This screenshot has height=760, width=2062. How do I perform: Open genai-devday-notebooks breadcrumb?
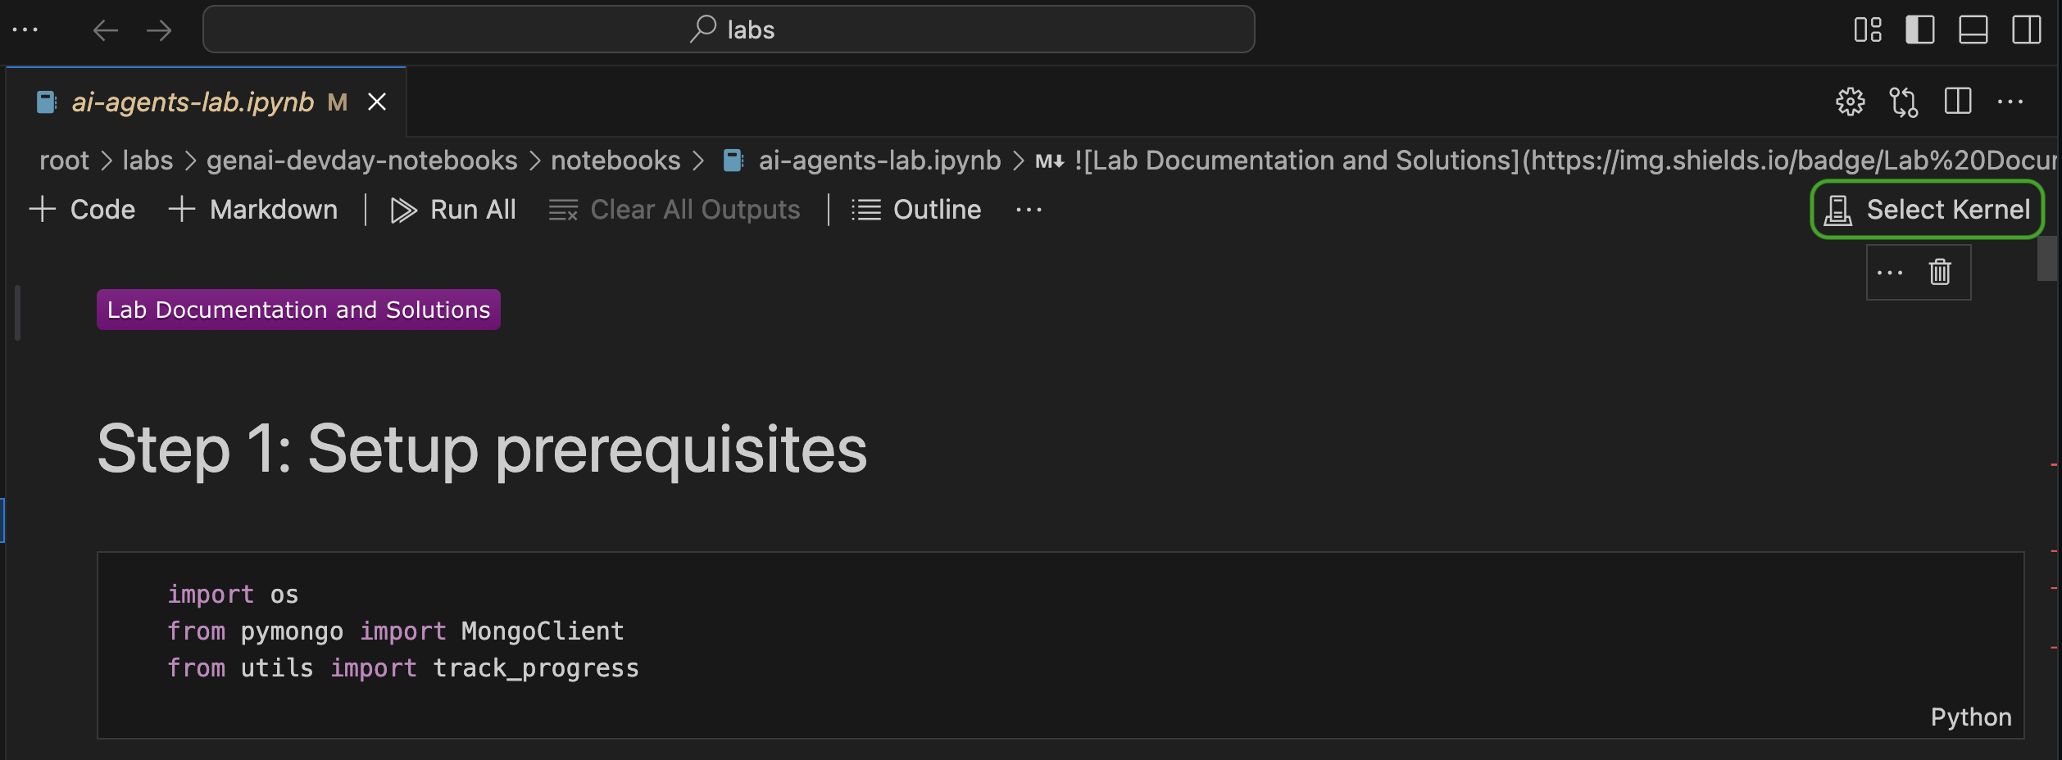point(361,161)
